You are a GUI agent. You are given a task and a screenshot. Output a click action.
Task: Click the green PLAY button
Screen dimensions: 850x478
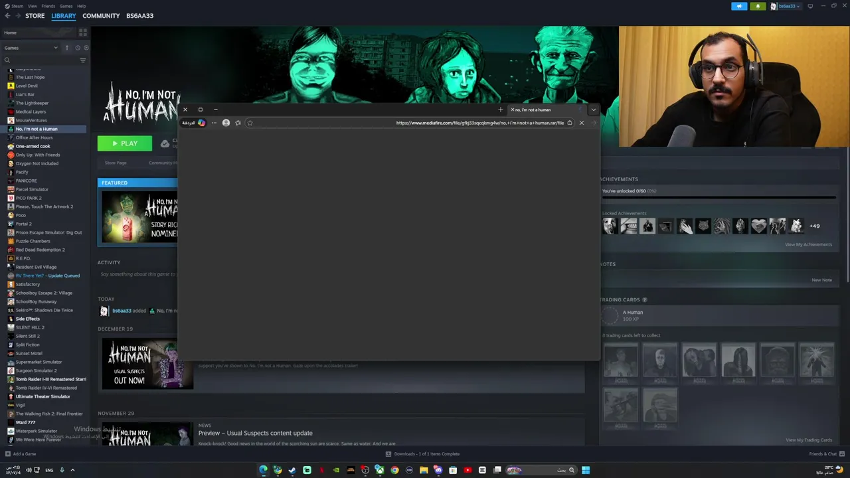tap(125, 143)
